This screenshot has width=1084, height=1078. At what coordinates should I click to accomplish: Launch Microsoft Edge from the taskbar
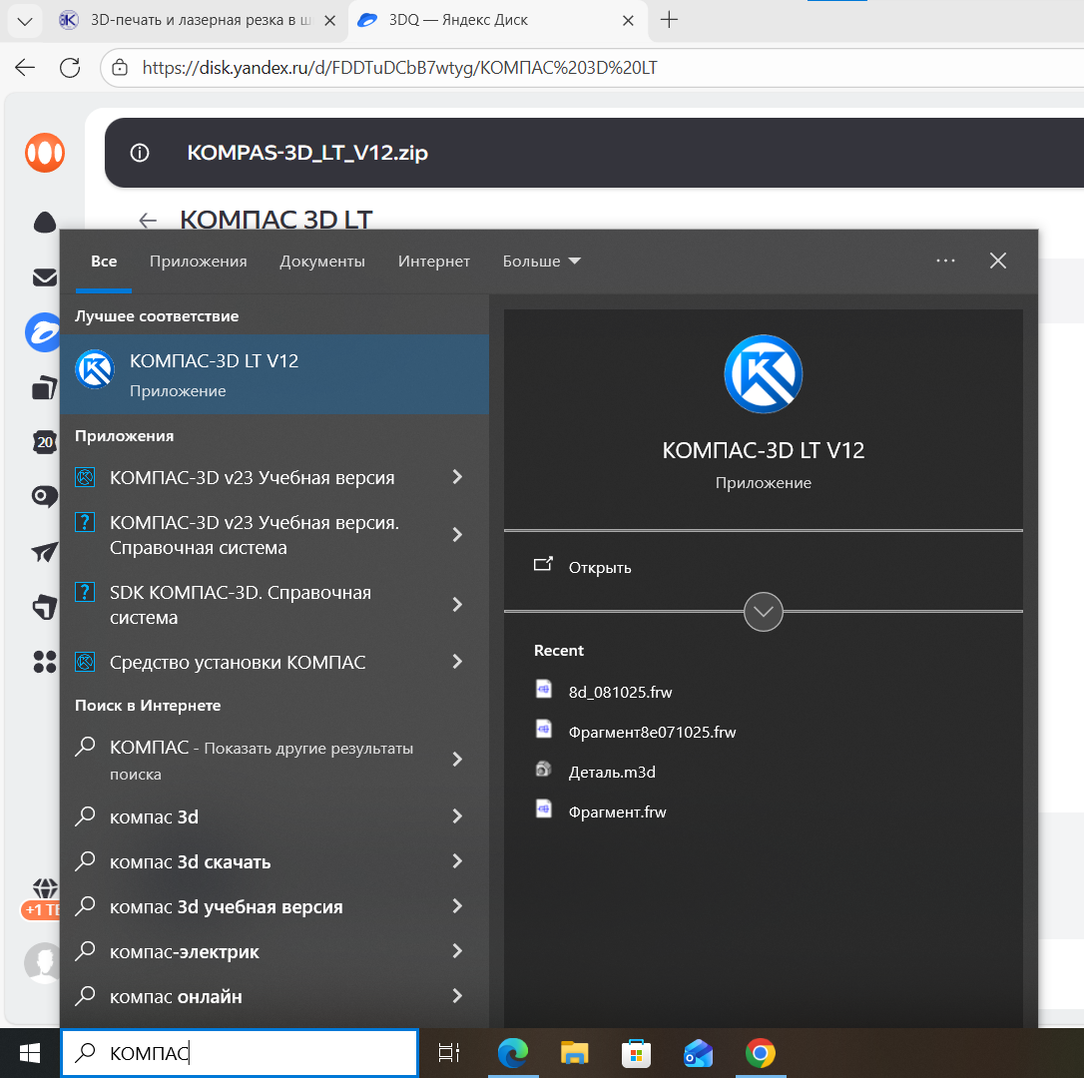513,1053
